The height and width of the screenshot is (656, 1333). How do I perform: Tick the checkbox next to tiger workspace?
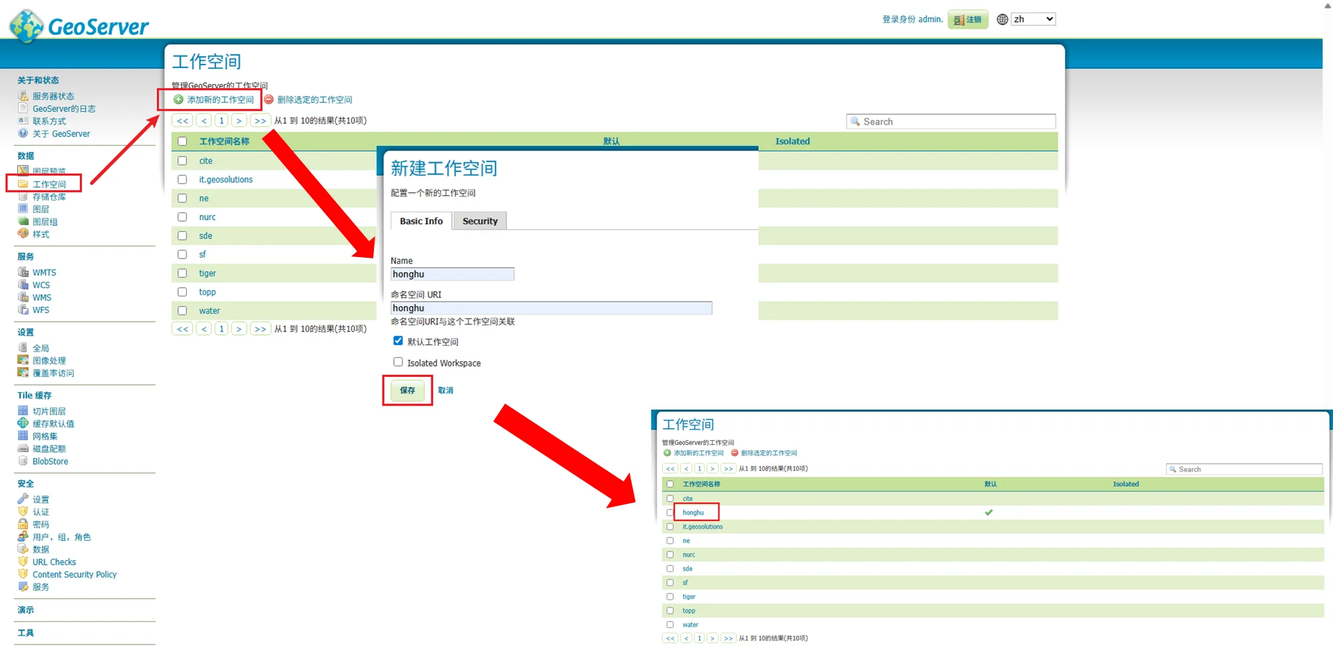click(182, 273)
